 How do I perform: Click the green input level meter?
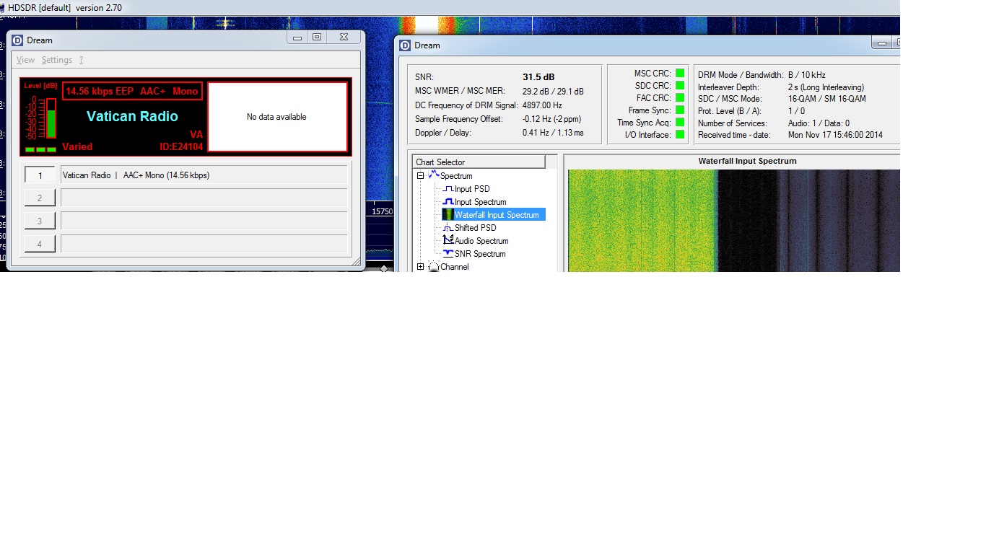[x=51, y=119]
